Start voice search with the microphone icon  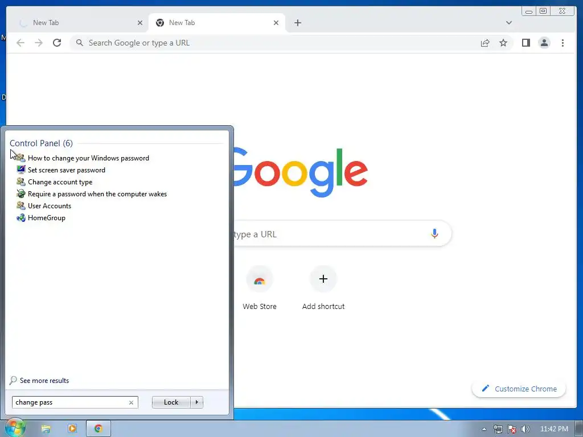click(434, 234)
